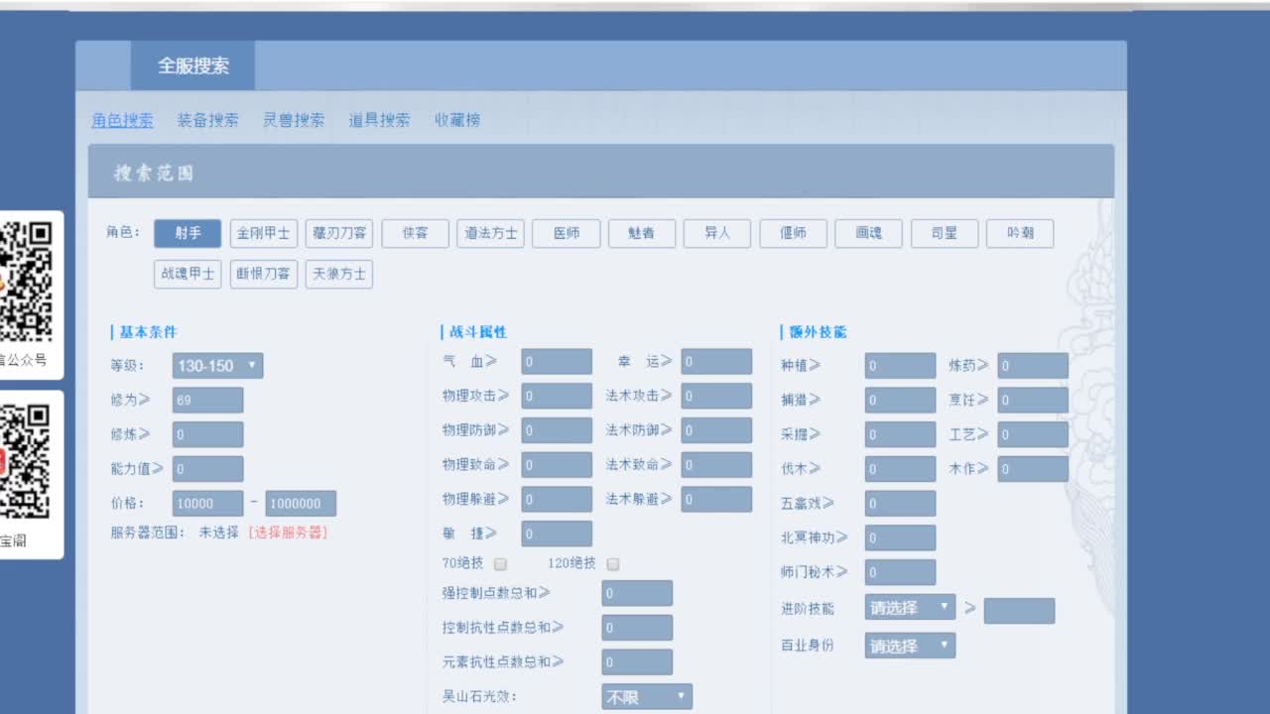Choose the 侠客 role
This screenshot has width=1270, height=714.
pos(416,234)
